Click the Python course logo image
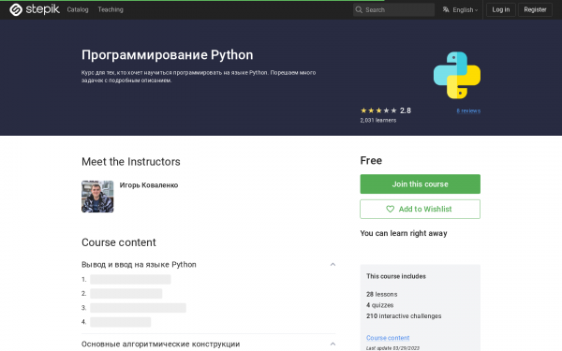 pyautogui.click(x=457, y=75)
